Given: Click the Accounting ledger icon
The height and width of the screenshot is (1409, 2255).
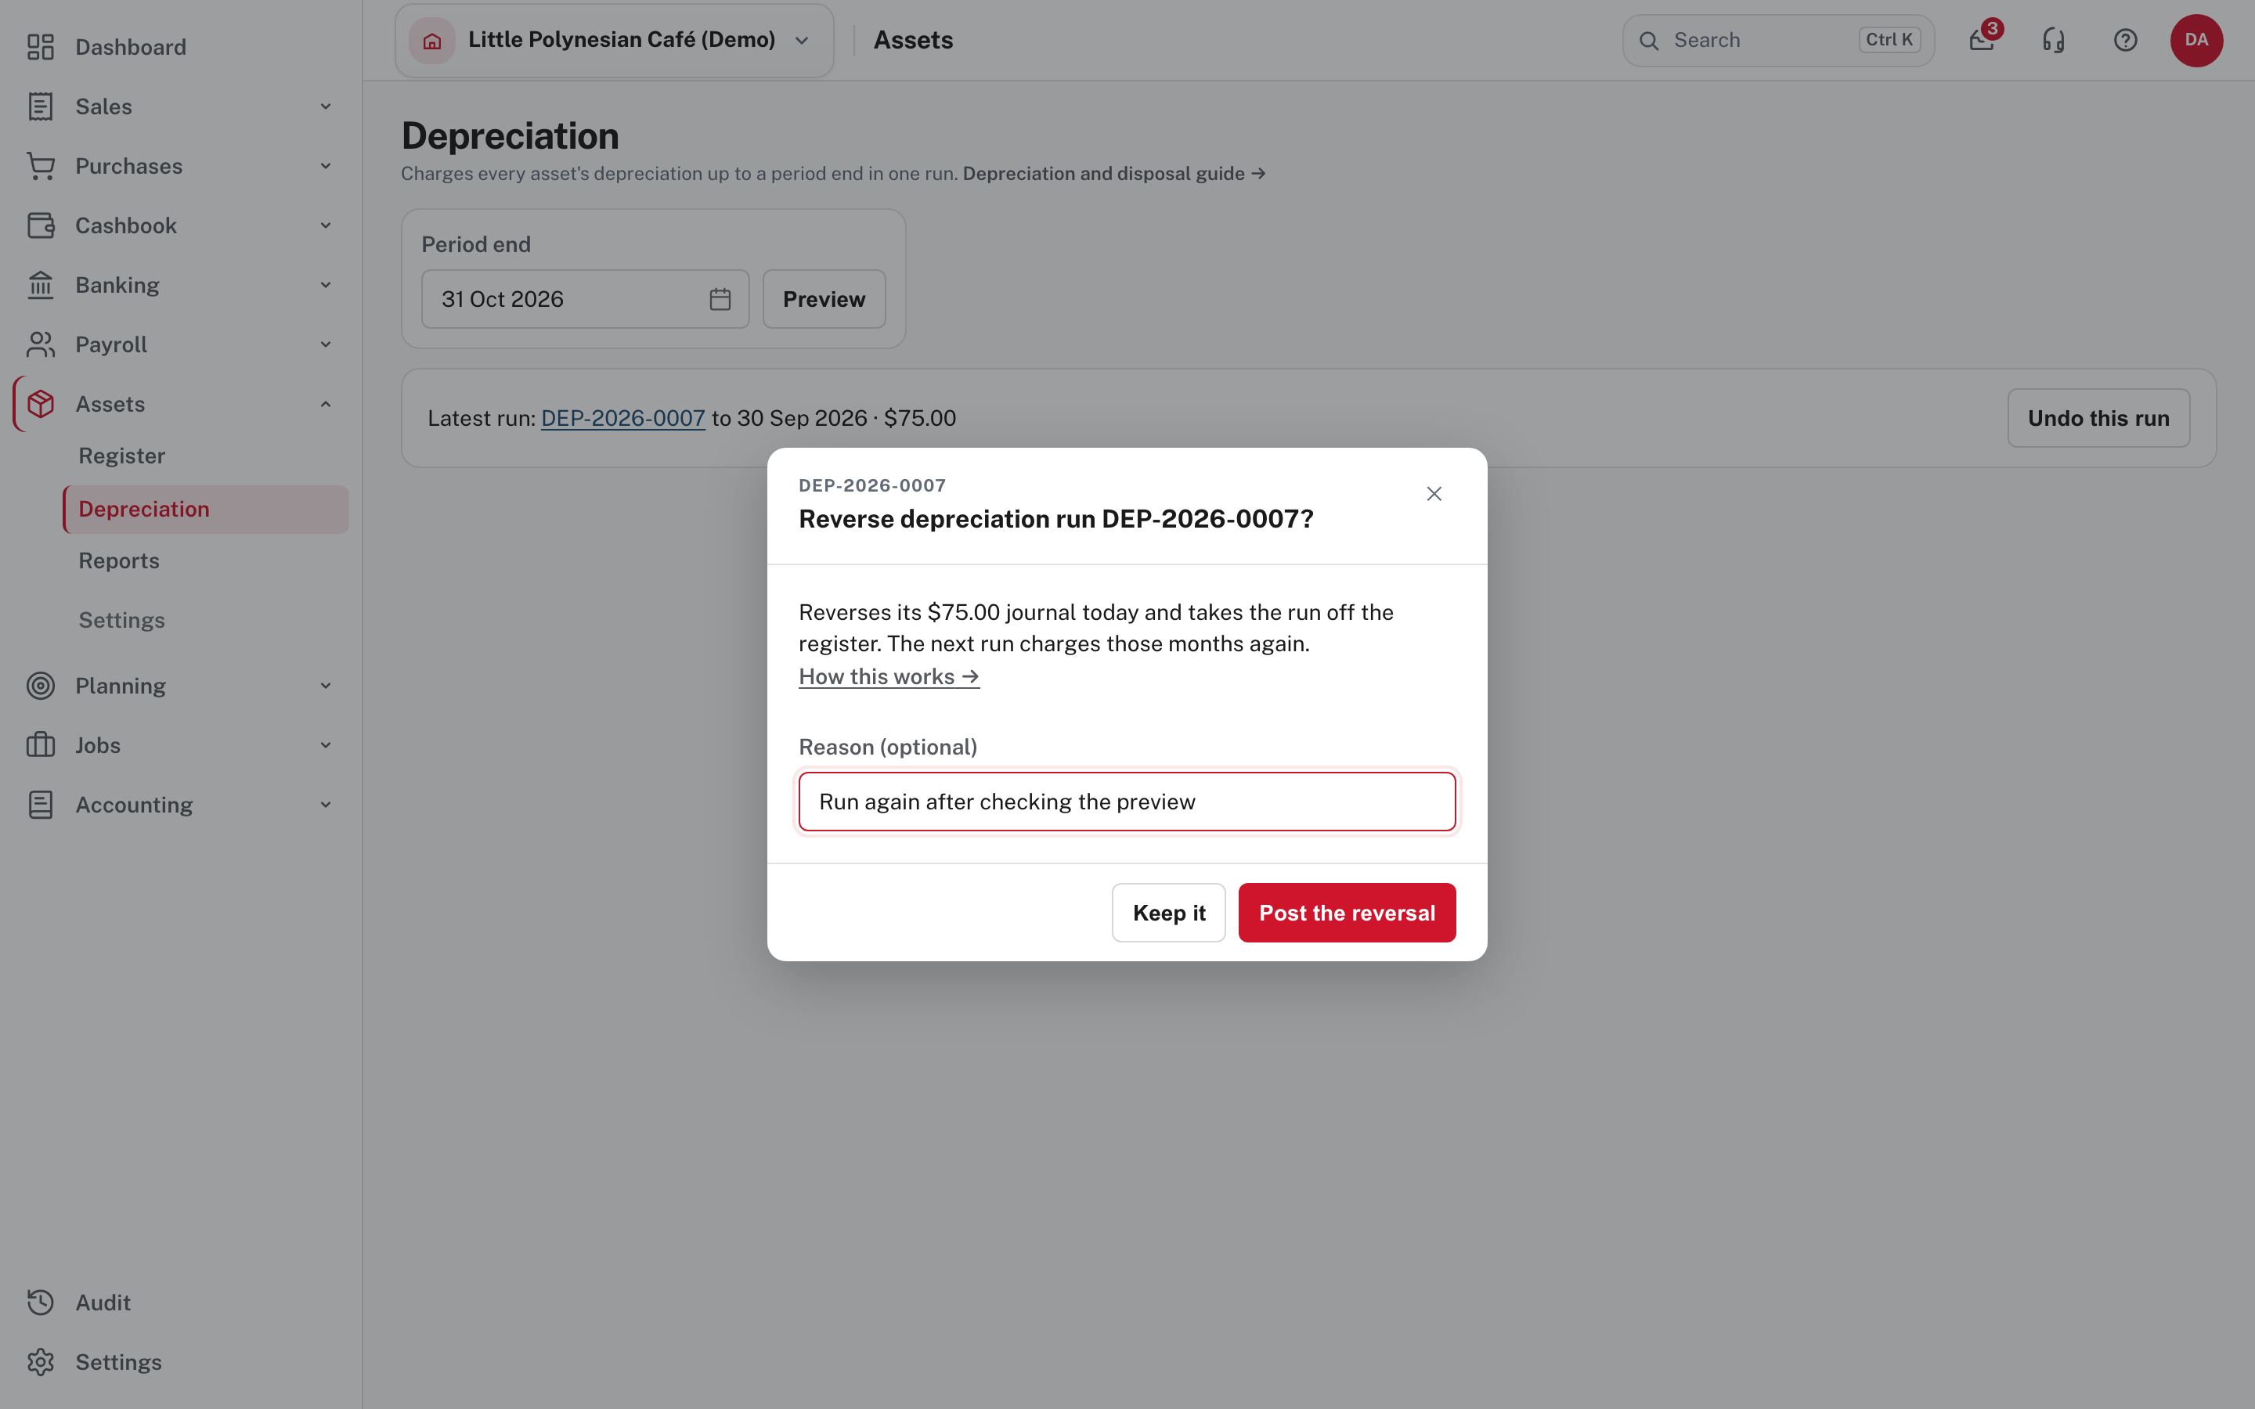Looking at the screenshot, I should (40, 805).
